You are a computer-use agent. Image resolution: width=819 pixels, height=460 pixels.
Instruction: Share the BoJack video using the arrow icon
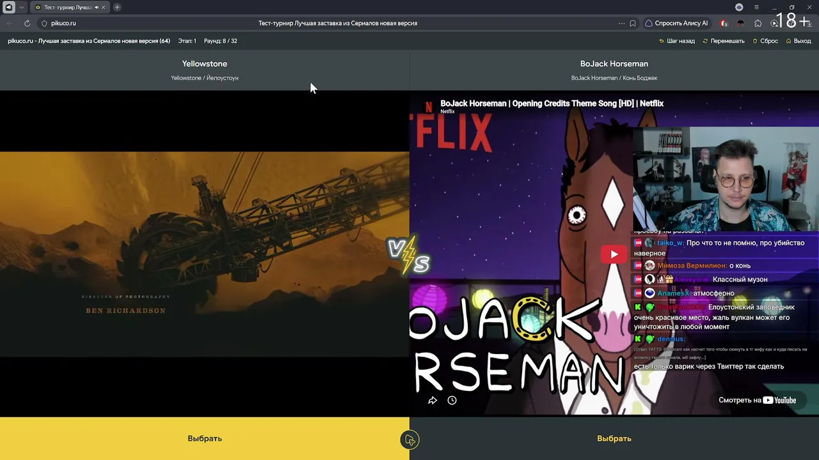point(433,401)
